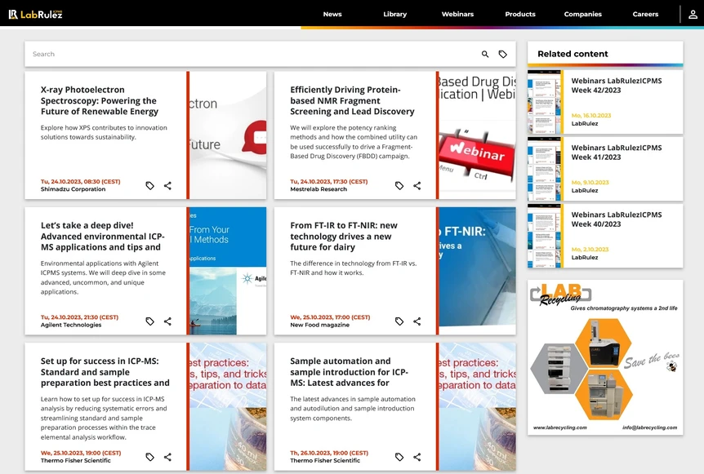Click the Lab Recycling advertisement banner
Screen dimensions: 704x474
pos(605,357)
